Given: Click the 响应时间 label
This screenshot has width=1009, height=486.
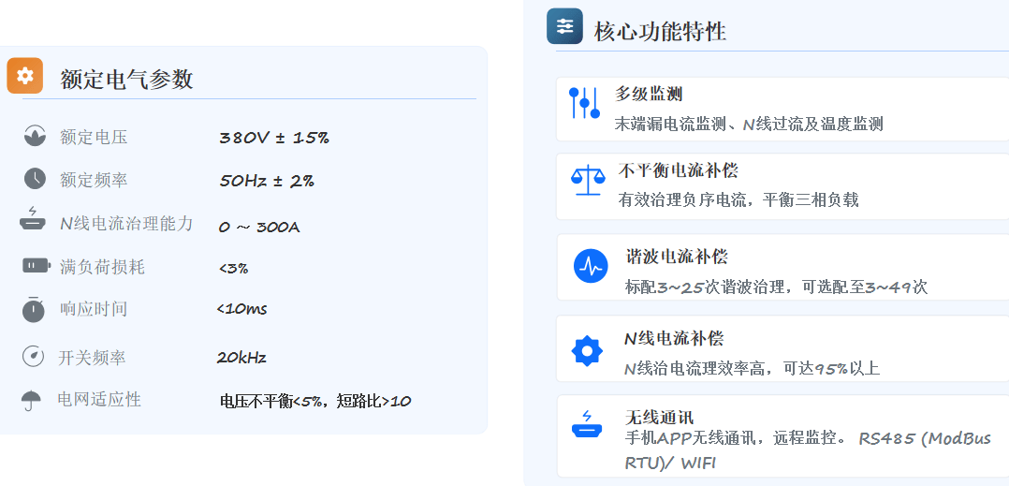Looking at the screenshot, I should click(x=94, y=309).
